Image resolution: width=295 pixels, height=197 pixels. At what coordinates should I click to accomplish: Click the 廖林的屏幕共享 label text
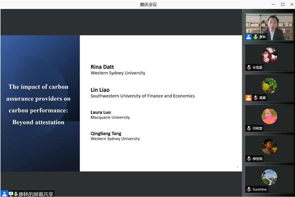pos(36,194)
